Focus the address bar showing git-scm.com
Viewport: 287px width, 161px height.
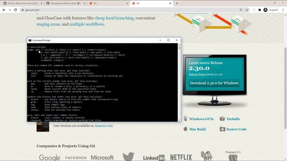click(x=128, y=10)
